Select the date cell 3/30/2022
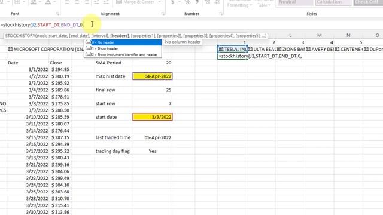The width and height of the screenshot is (383, 215). [x=28, y=212]
